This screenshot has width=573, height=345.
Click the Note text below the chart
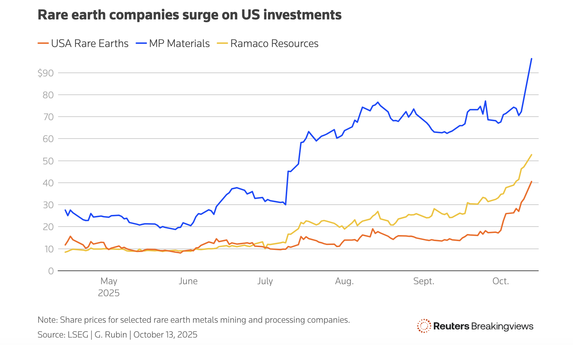pyautogui.click(x=193, y=320)
